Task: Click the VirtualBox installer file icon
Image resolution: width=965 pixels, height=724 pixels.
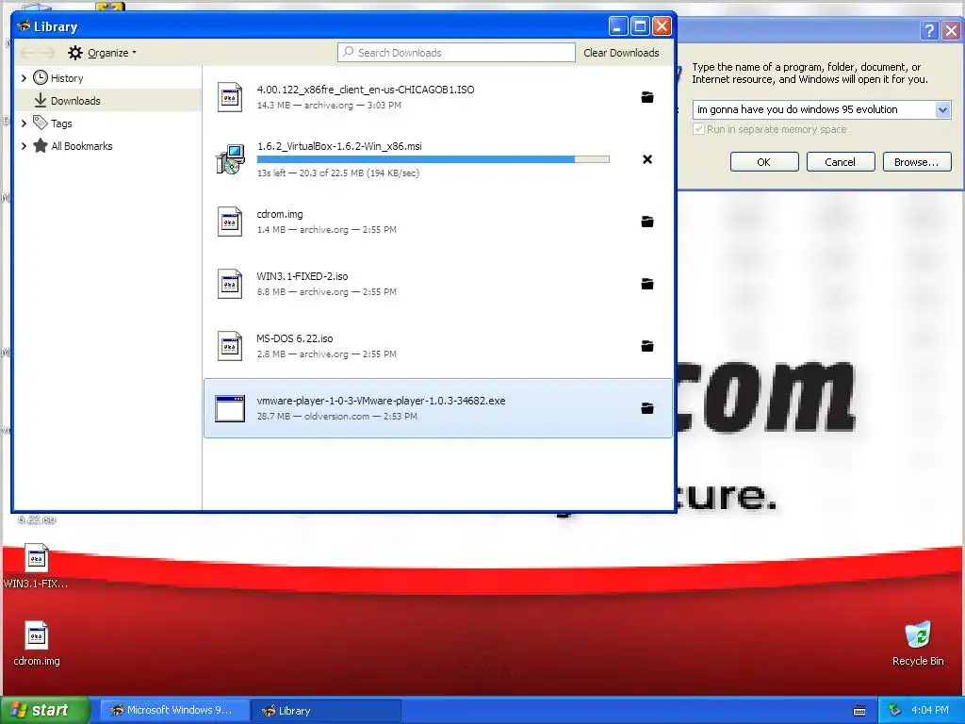Action: 230,159
